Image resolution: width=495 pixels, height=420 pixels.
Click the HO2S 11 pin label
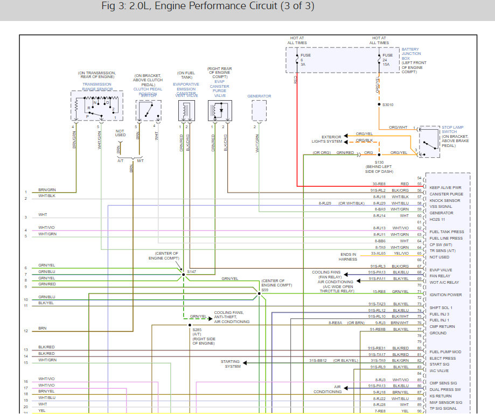[437, 219]
